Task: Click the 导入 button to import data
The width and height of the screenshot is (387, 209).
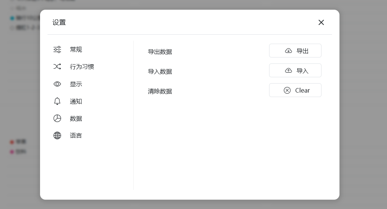Action: (295, 71)
